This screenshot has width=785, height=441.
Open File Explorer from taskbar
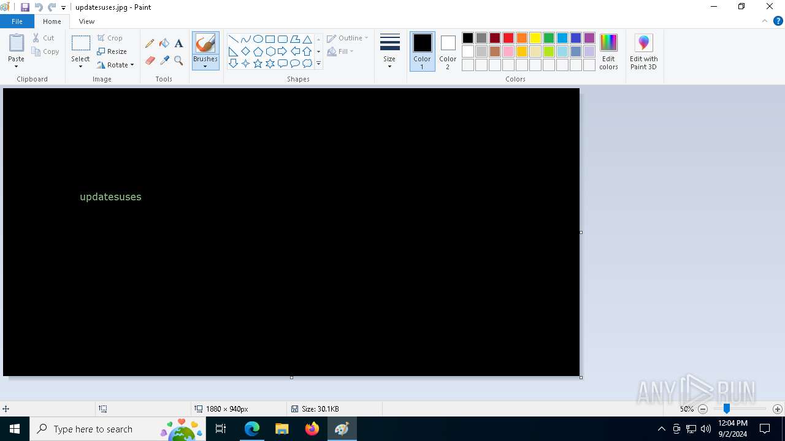(282, 429)
